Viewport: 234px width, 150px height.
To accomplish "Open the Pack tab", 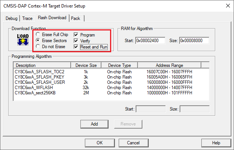I will pos(75,18).
